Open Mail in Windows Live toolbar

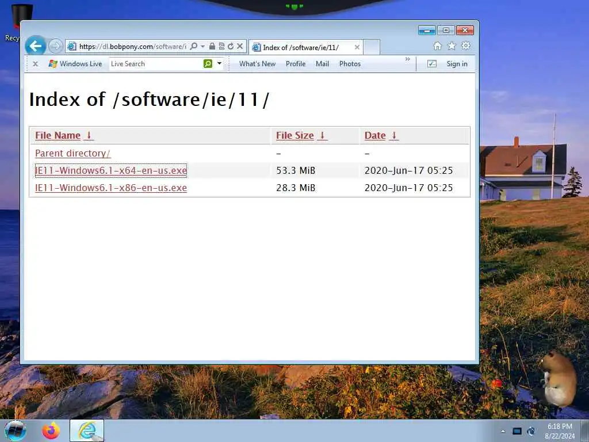pyautogui.click(x=322, y=64)
